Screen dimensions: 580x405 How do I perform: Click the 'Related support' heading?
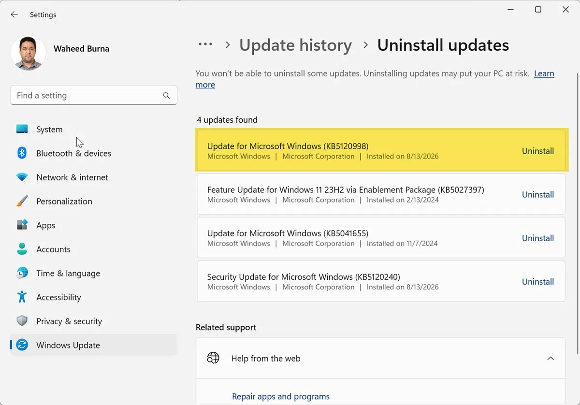[x=226, y=327]
